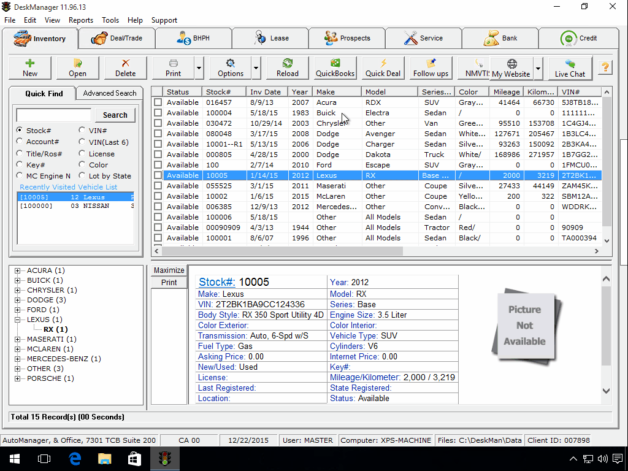Open File Explorer from the taskbar
This screenshot has width=628, height=471.
[104, 459]
